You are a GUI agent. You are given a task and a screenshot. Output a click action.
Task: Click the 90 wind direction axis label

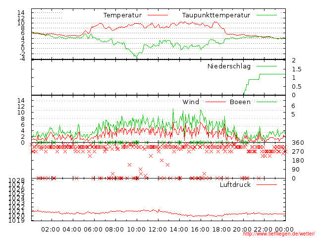[296, 170]
